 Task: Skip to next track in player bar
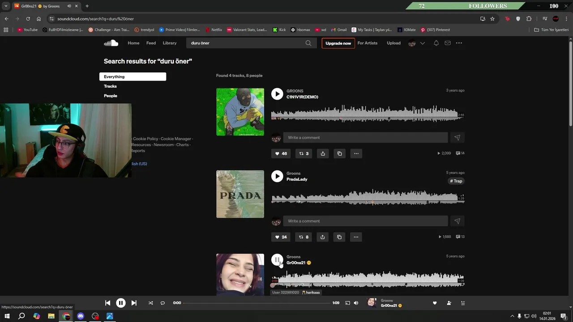(134, 303)
